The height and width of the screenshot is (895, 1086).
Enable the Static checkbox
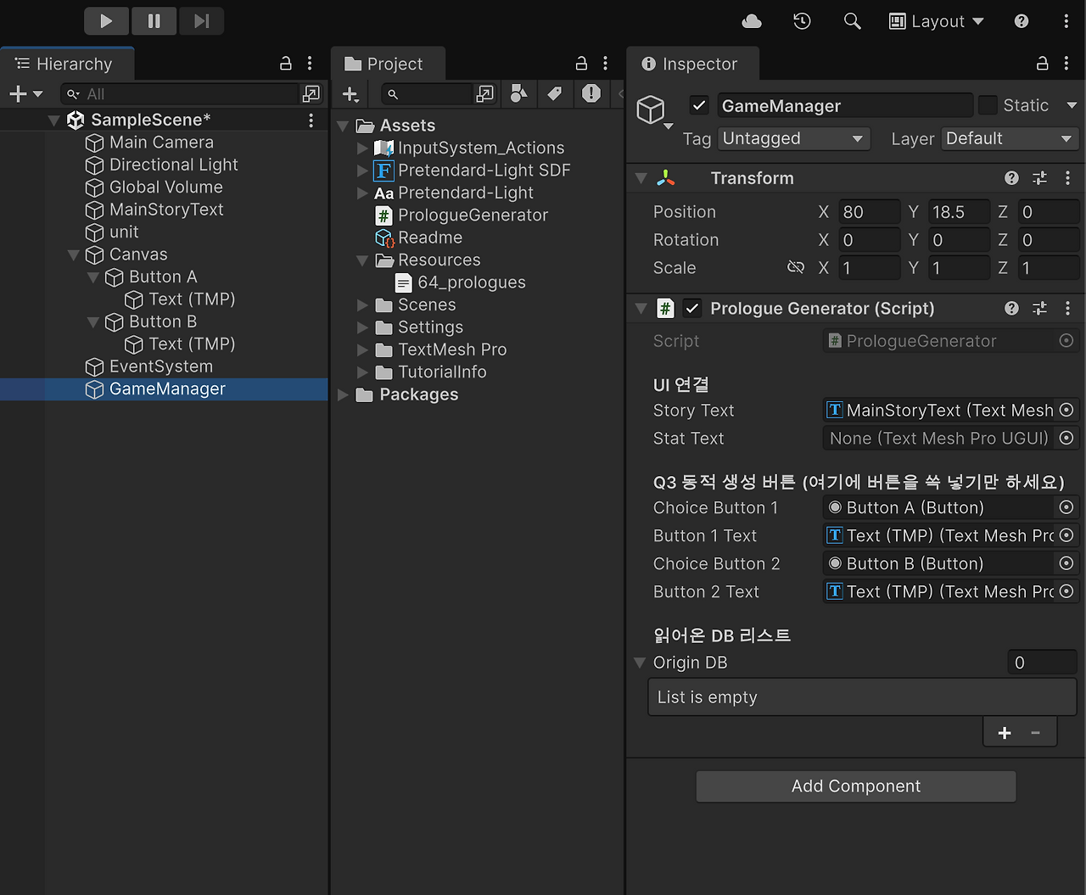pos(988,104)
